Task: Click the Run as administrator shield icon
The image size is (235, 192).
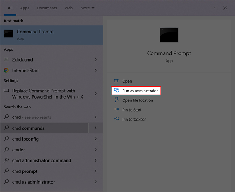Action: pyautogui.click(x=116, y=90)
